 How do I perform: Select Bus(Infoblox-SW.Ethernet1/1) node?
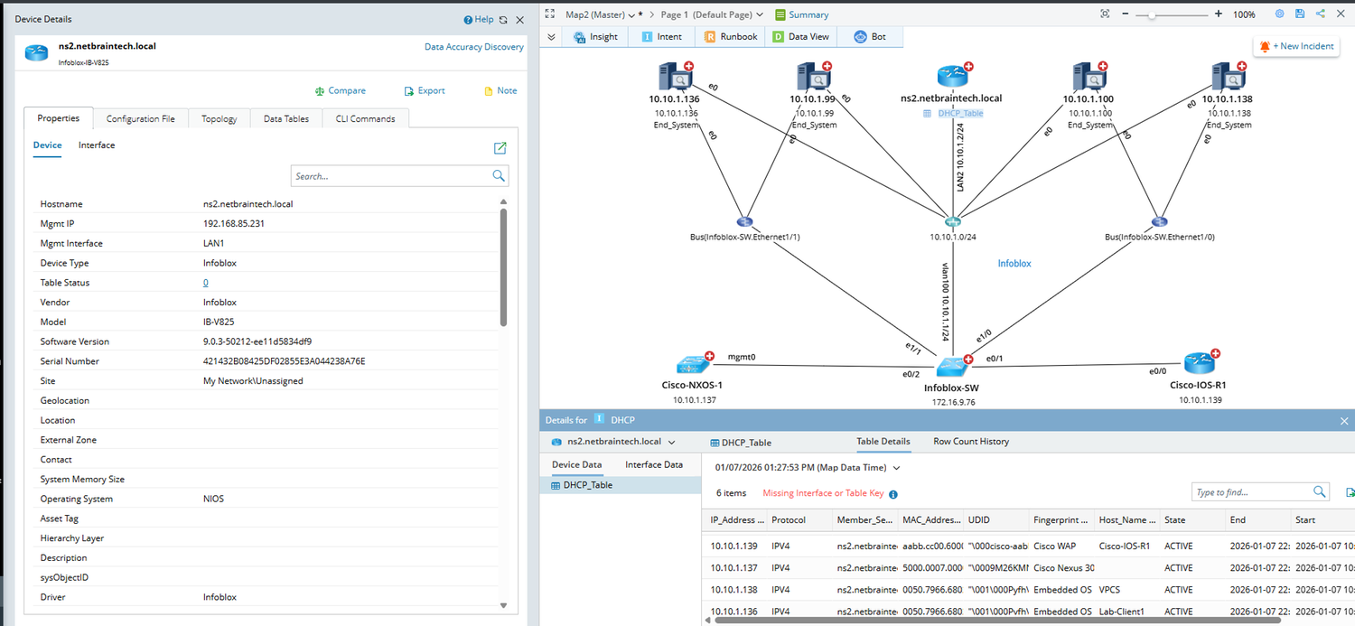744,221
